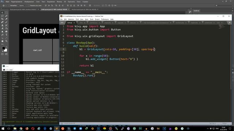Select the Eyedropper tool
234x131 pixels.
coord(6,19)
